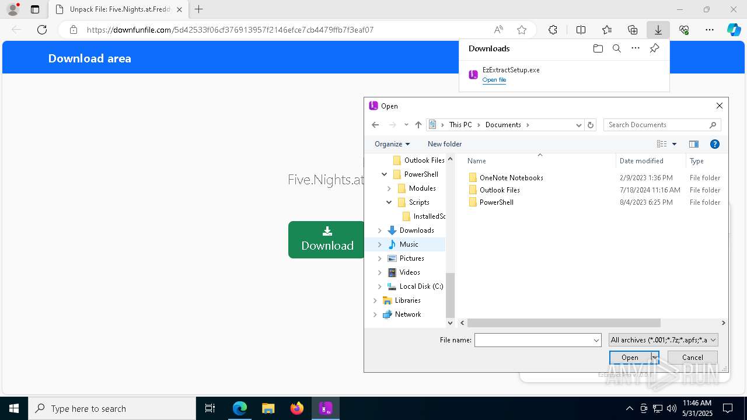
Task: Select the Unpack File browser tab
Action: tap(119, 9)
